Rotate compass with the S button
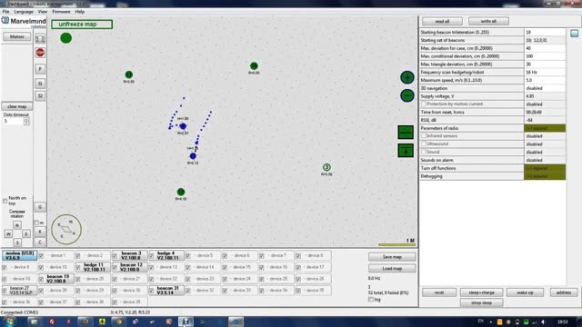Viewport: 582px width, 327px height. (x=17, y=243)
